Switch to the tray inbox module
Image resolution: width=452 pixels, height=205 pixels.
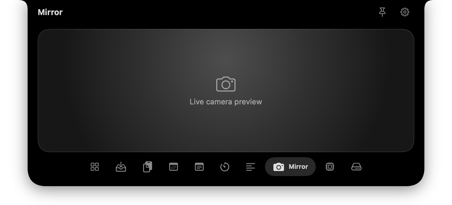click(121, 167)
